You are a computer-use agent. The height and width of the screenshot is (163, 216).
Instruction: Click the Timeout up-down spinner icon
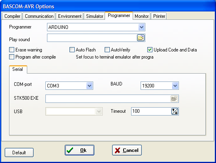pyautogui.click(x=175, y=112)
